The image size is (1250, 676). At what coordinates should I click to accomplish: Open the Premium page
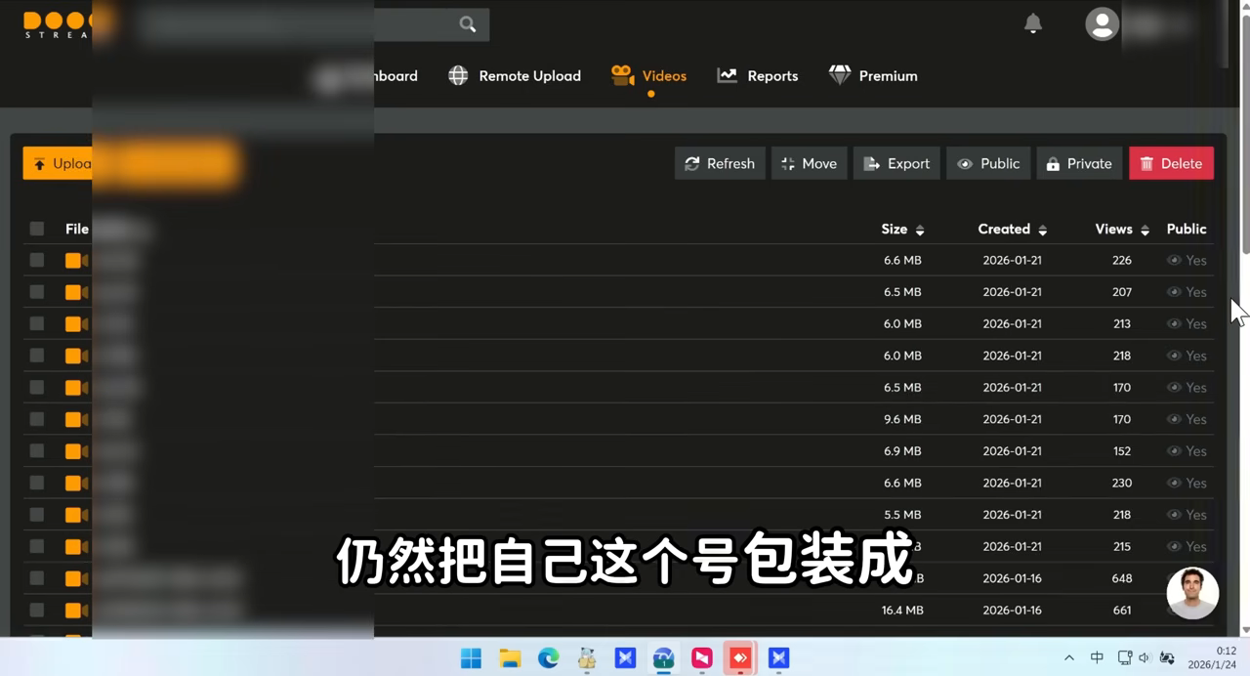pos(873,76)
